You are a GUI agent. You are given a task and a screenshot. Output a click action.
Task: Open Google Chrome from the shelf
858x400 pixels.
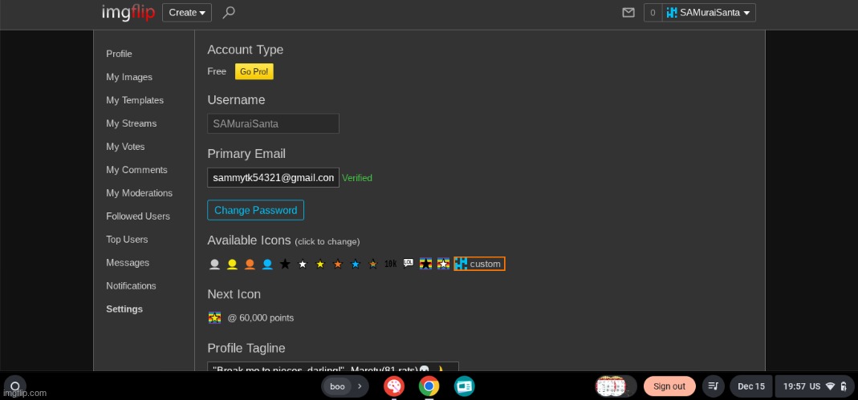click(x=429, y=386)
